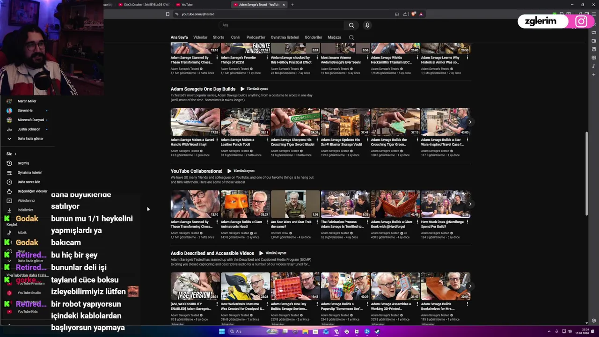Open YouTube Collaborations! playlist heading

tap(197, 171)
